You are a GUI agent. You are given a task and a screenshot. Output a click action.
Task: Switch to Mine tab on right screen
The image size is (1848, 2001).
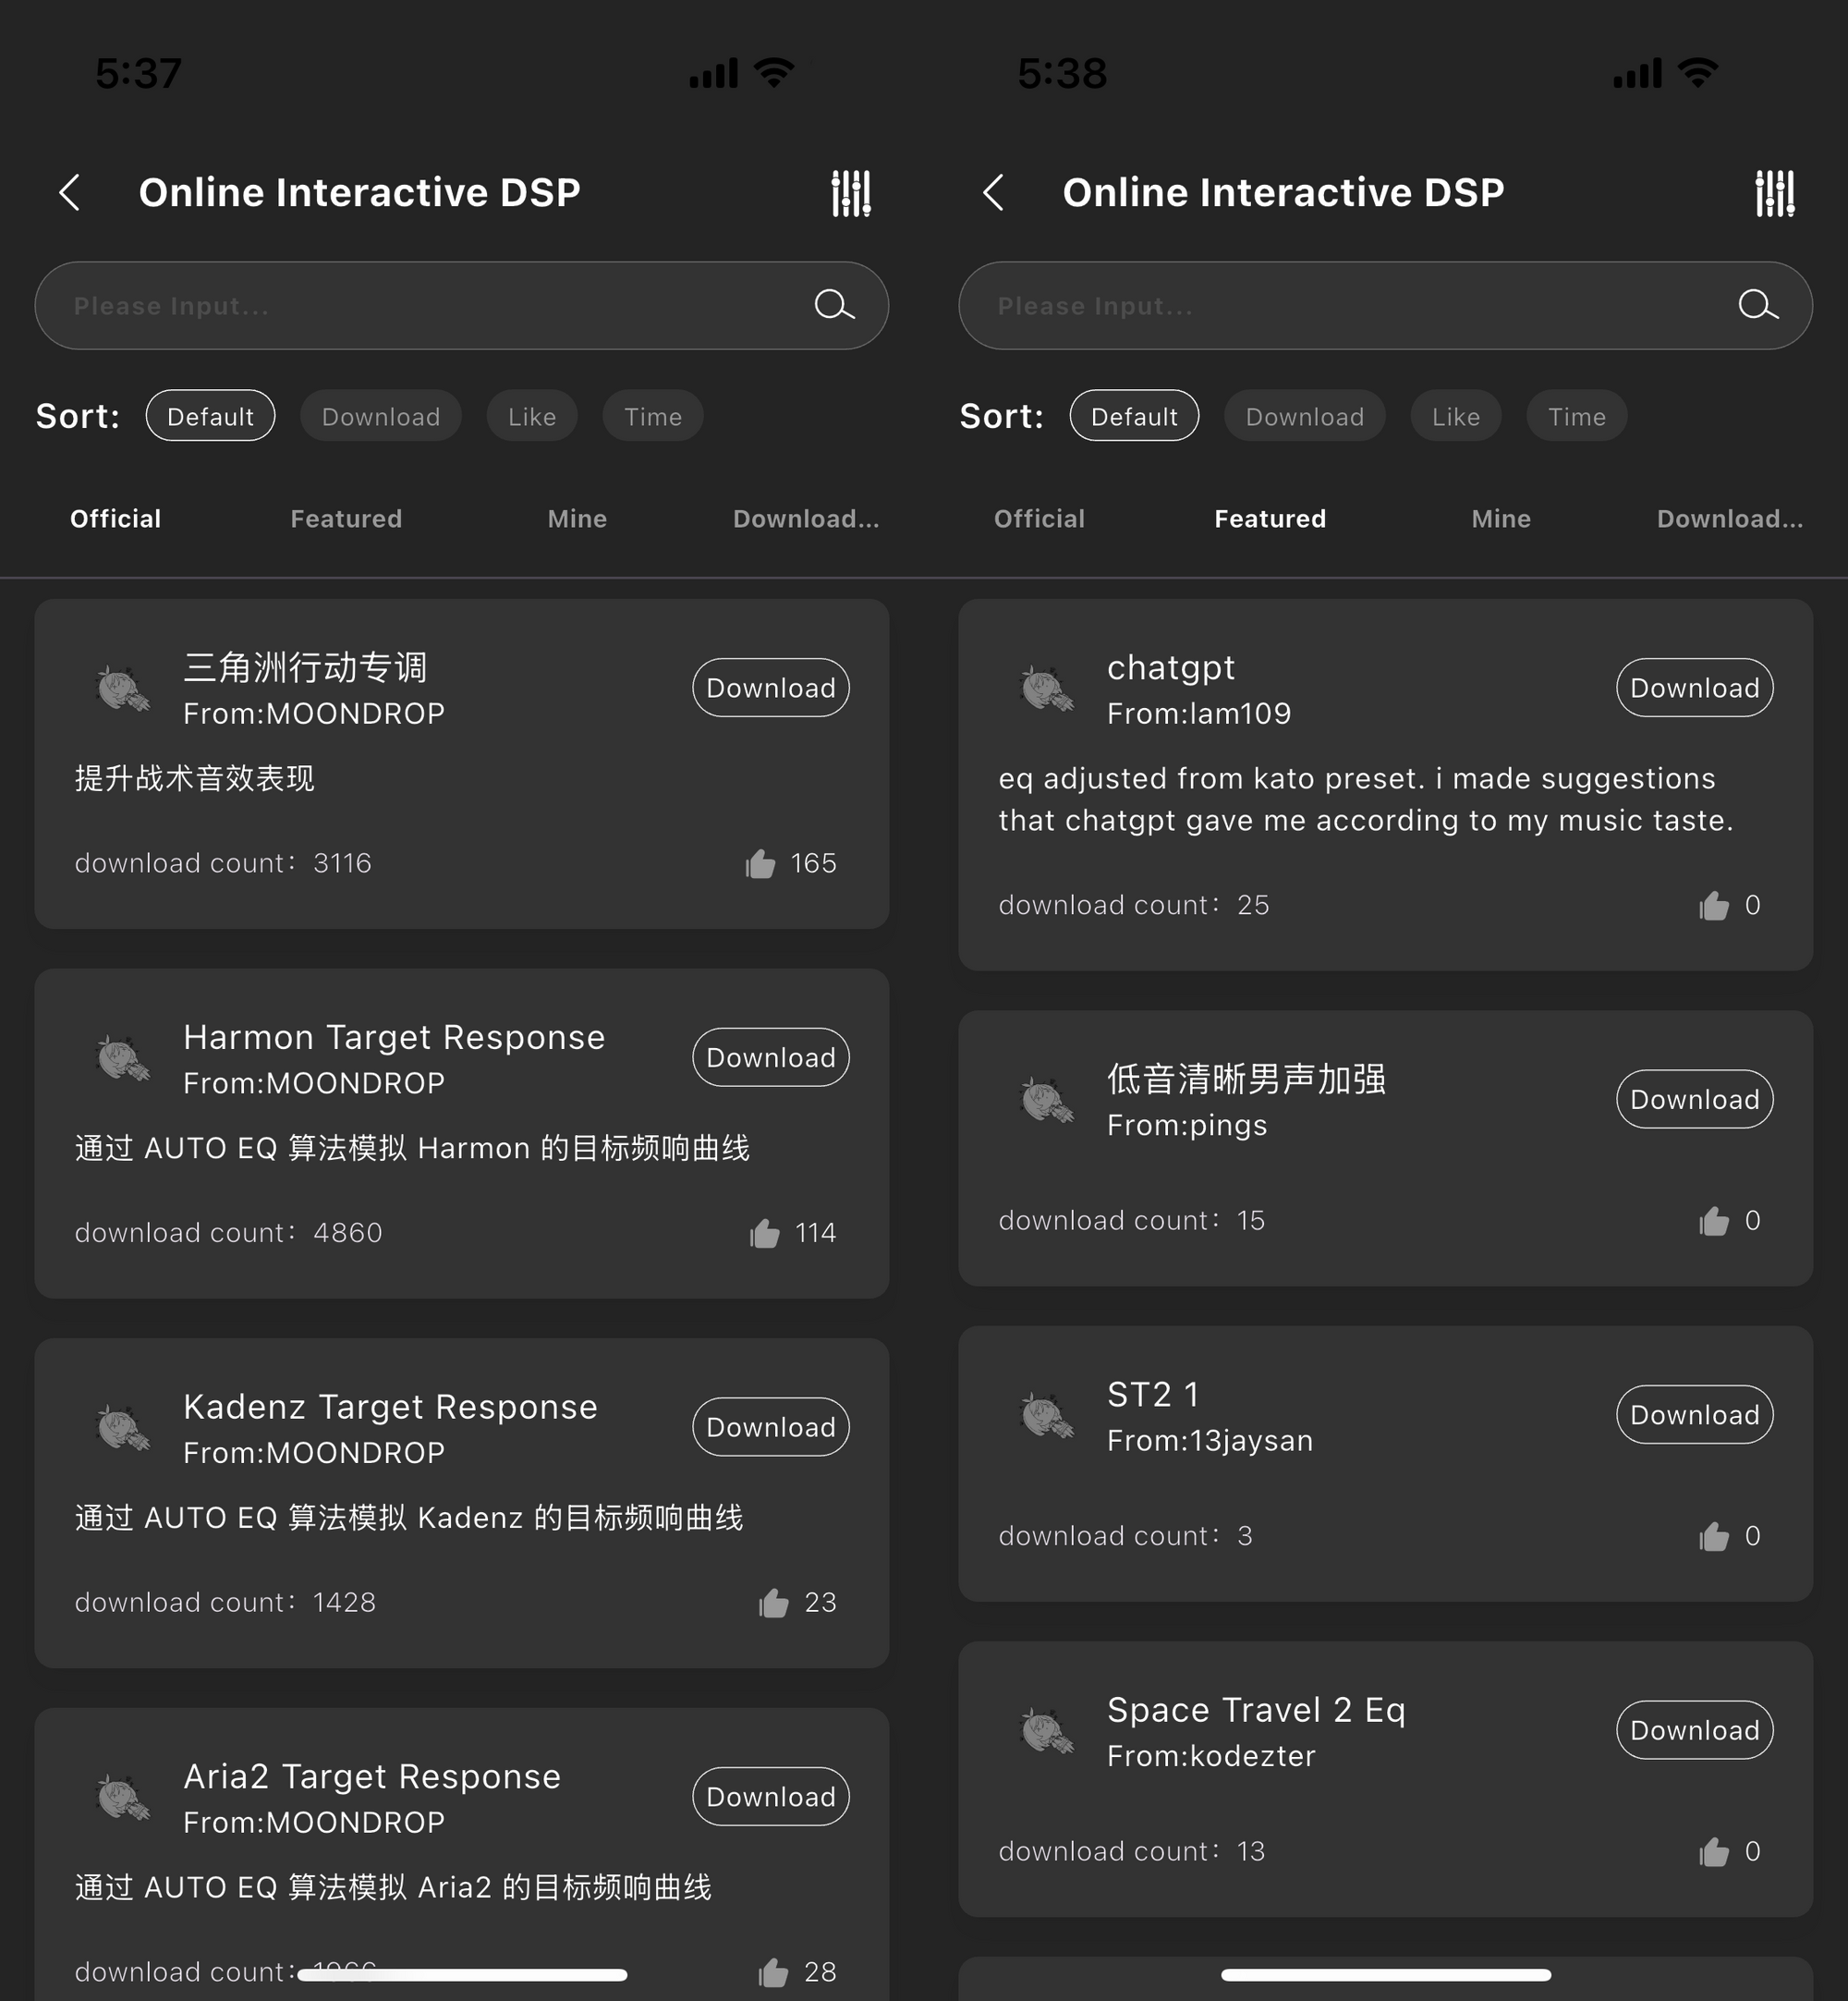pos(1500,519)
